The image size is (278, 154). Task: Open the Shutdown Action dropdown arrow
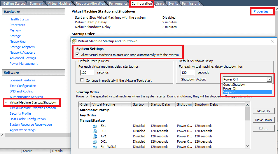269,79
